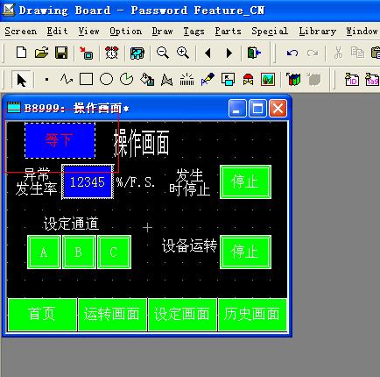Select the blue 等下 lamp part
The height and width of the screenshot is (377, 380).
click(x=60, y=140)
